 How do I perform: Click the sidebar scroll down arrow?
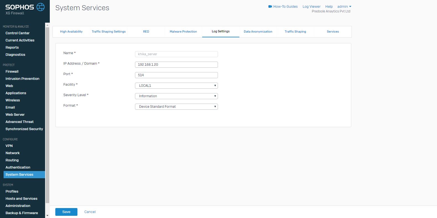point(47,216)
